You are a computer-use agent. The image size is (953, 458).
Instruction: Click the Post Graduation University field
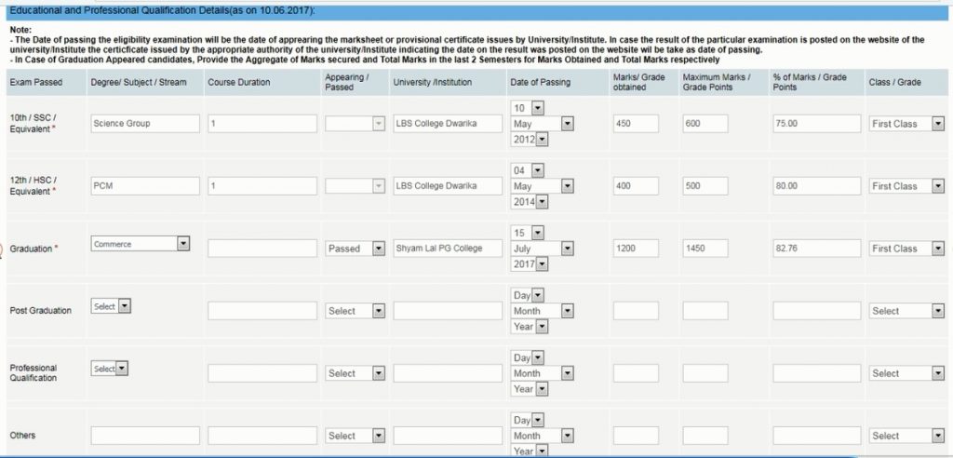click(448, 311)
